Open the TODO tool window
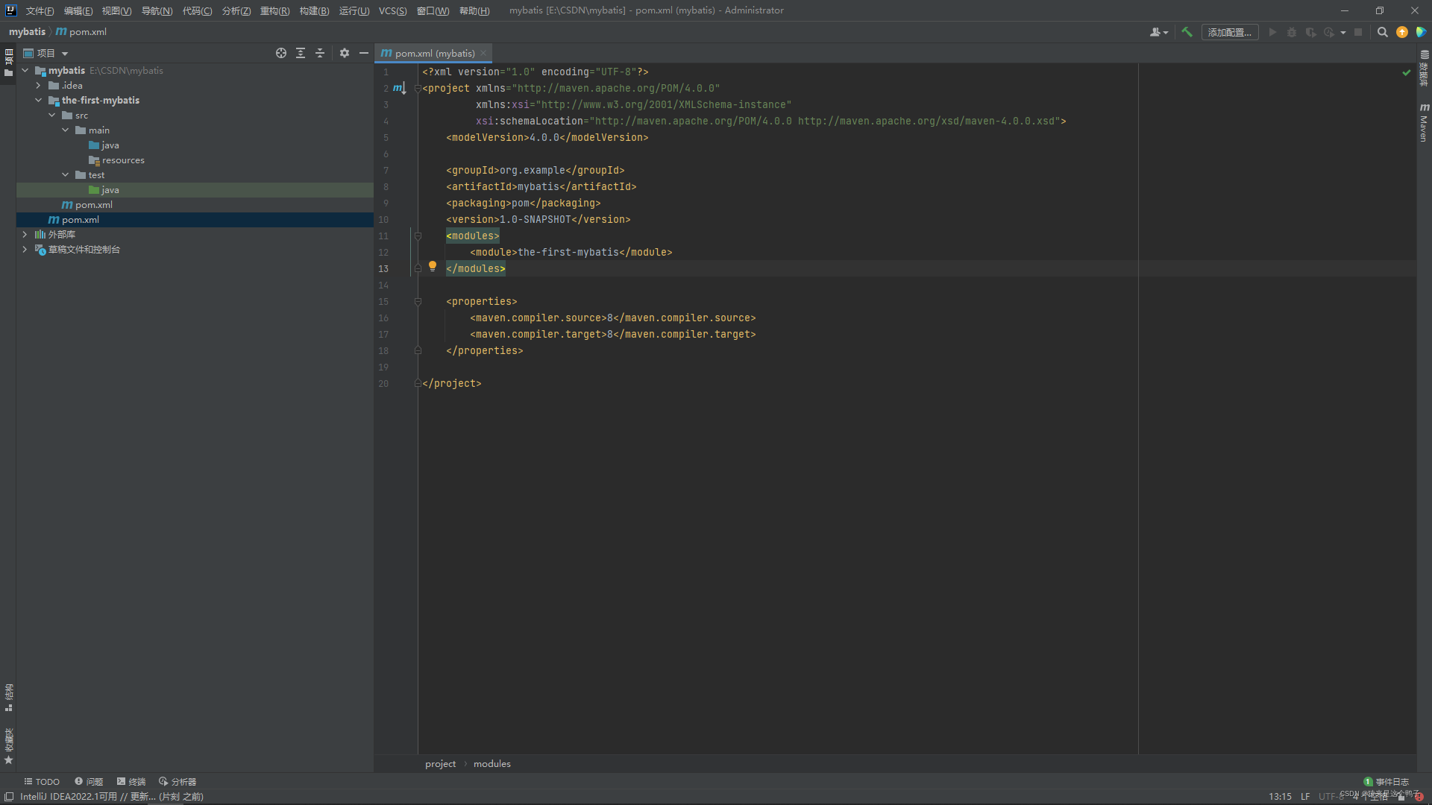 (x=42, y=782)
